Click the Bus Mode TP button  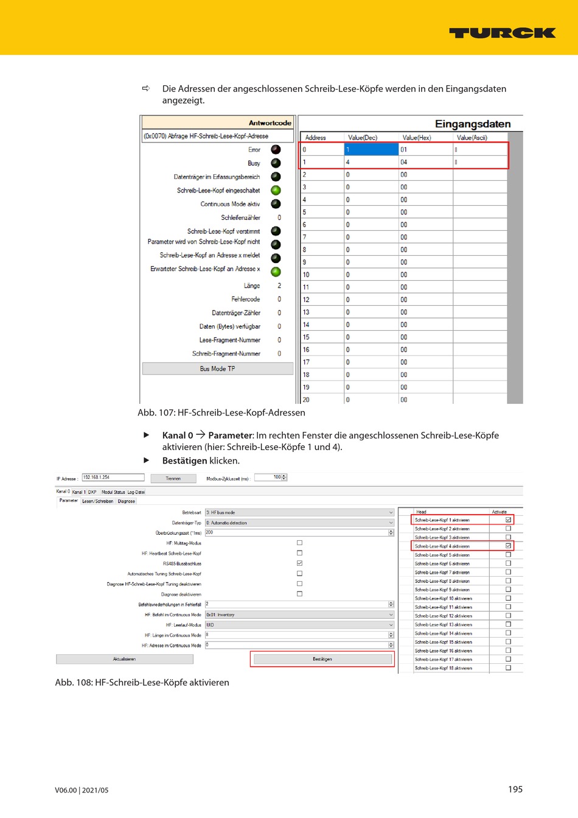pyautogui.click(x=217, y=368)
